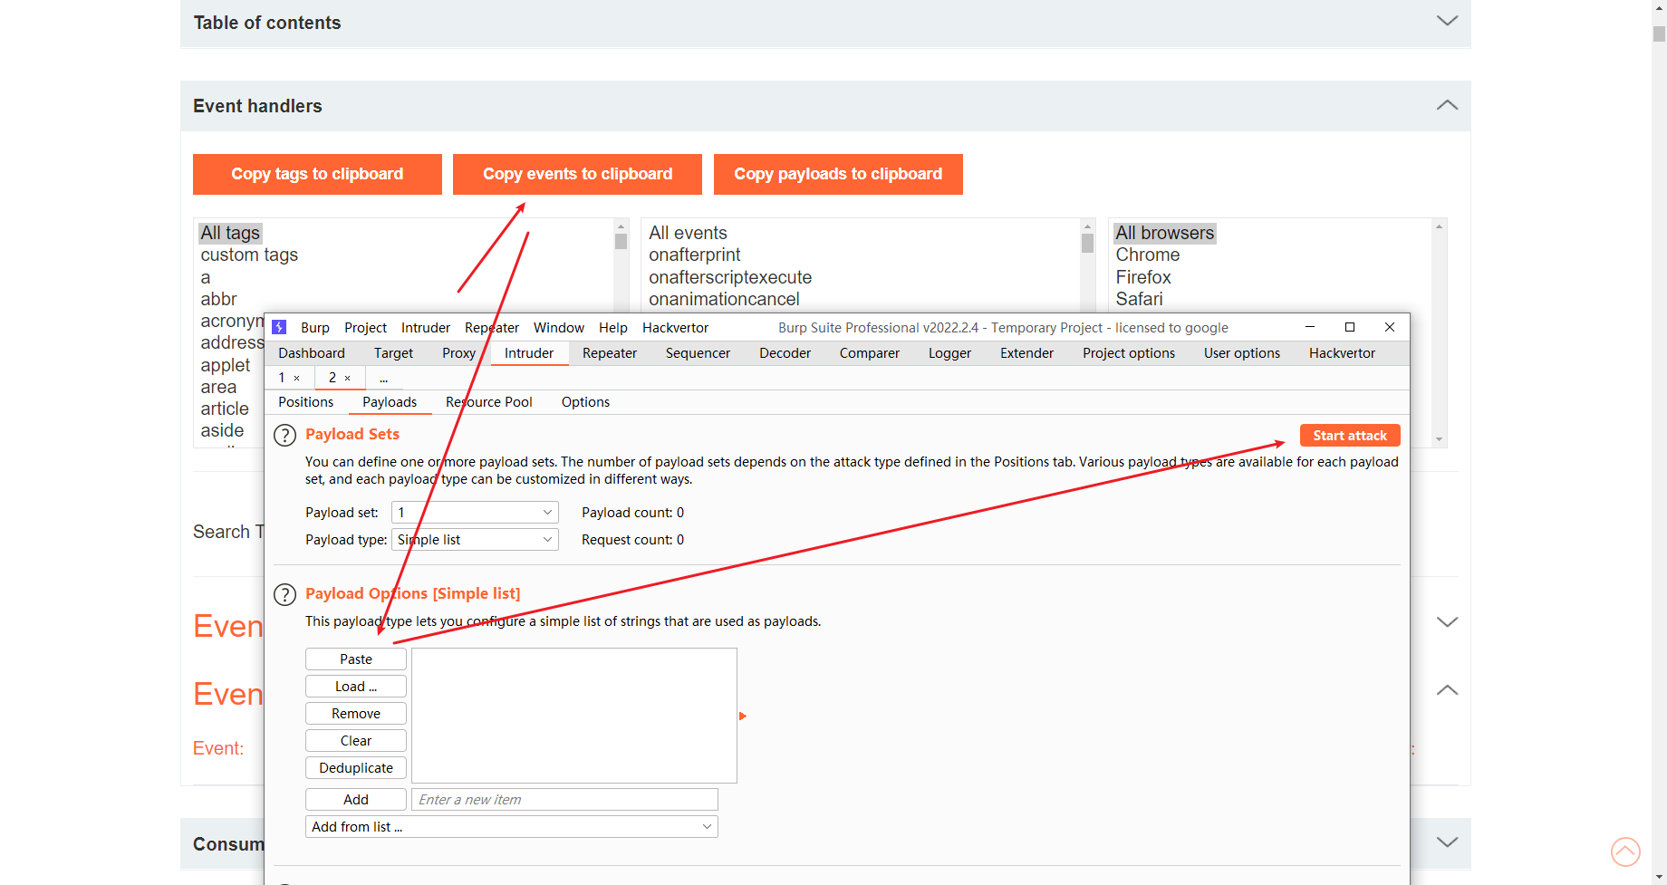Viewport: 1667px width, 885px height.
Task: Click the Clear button
Action: [356, 741]
